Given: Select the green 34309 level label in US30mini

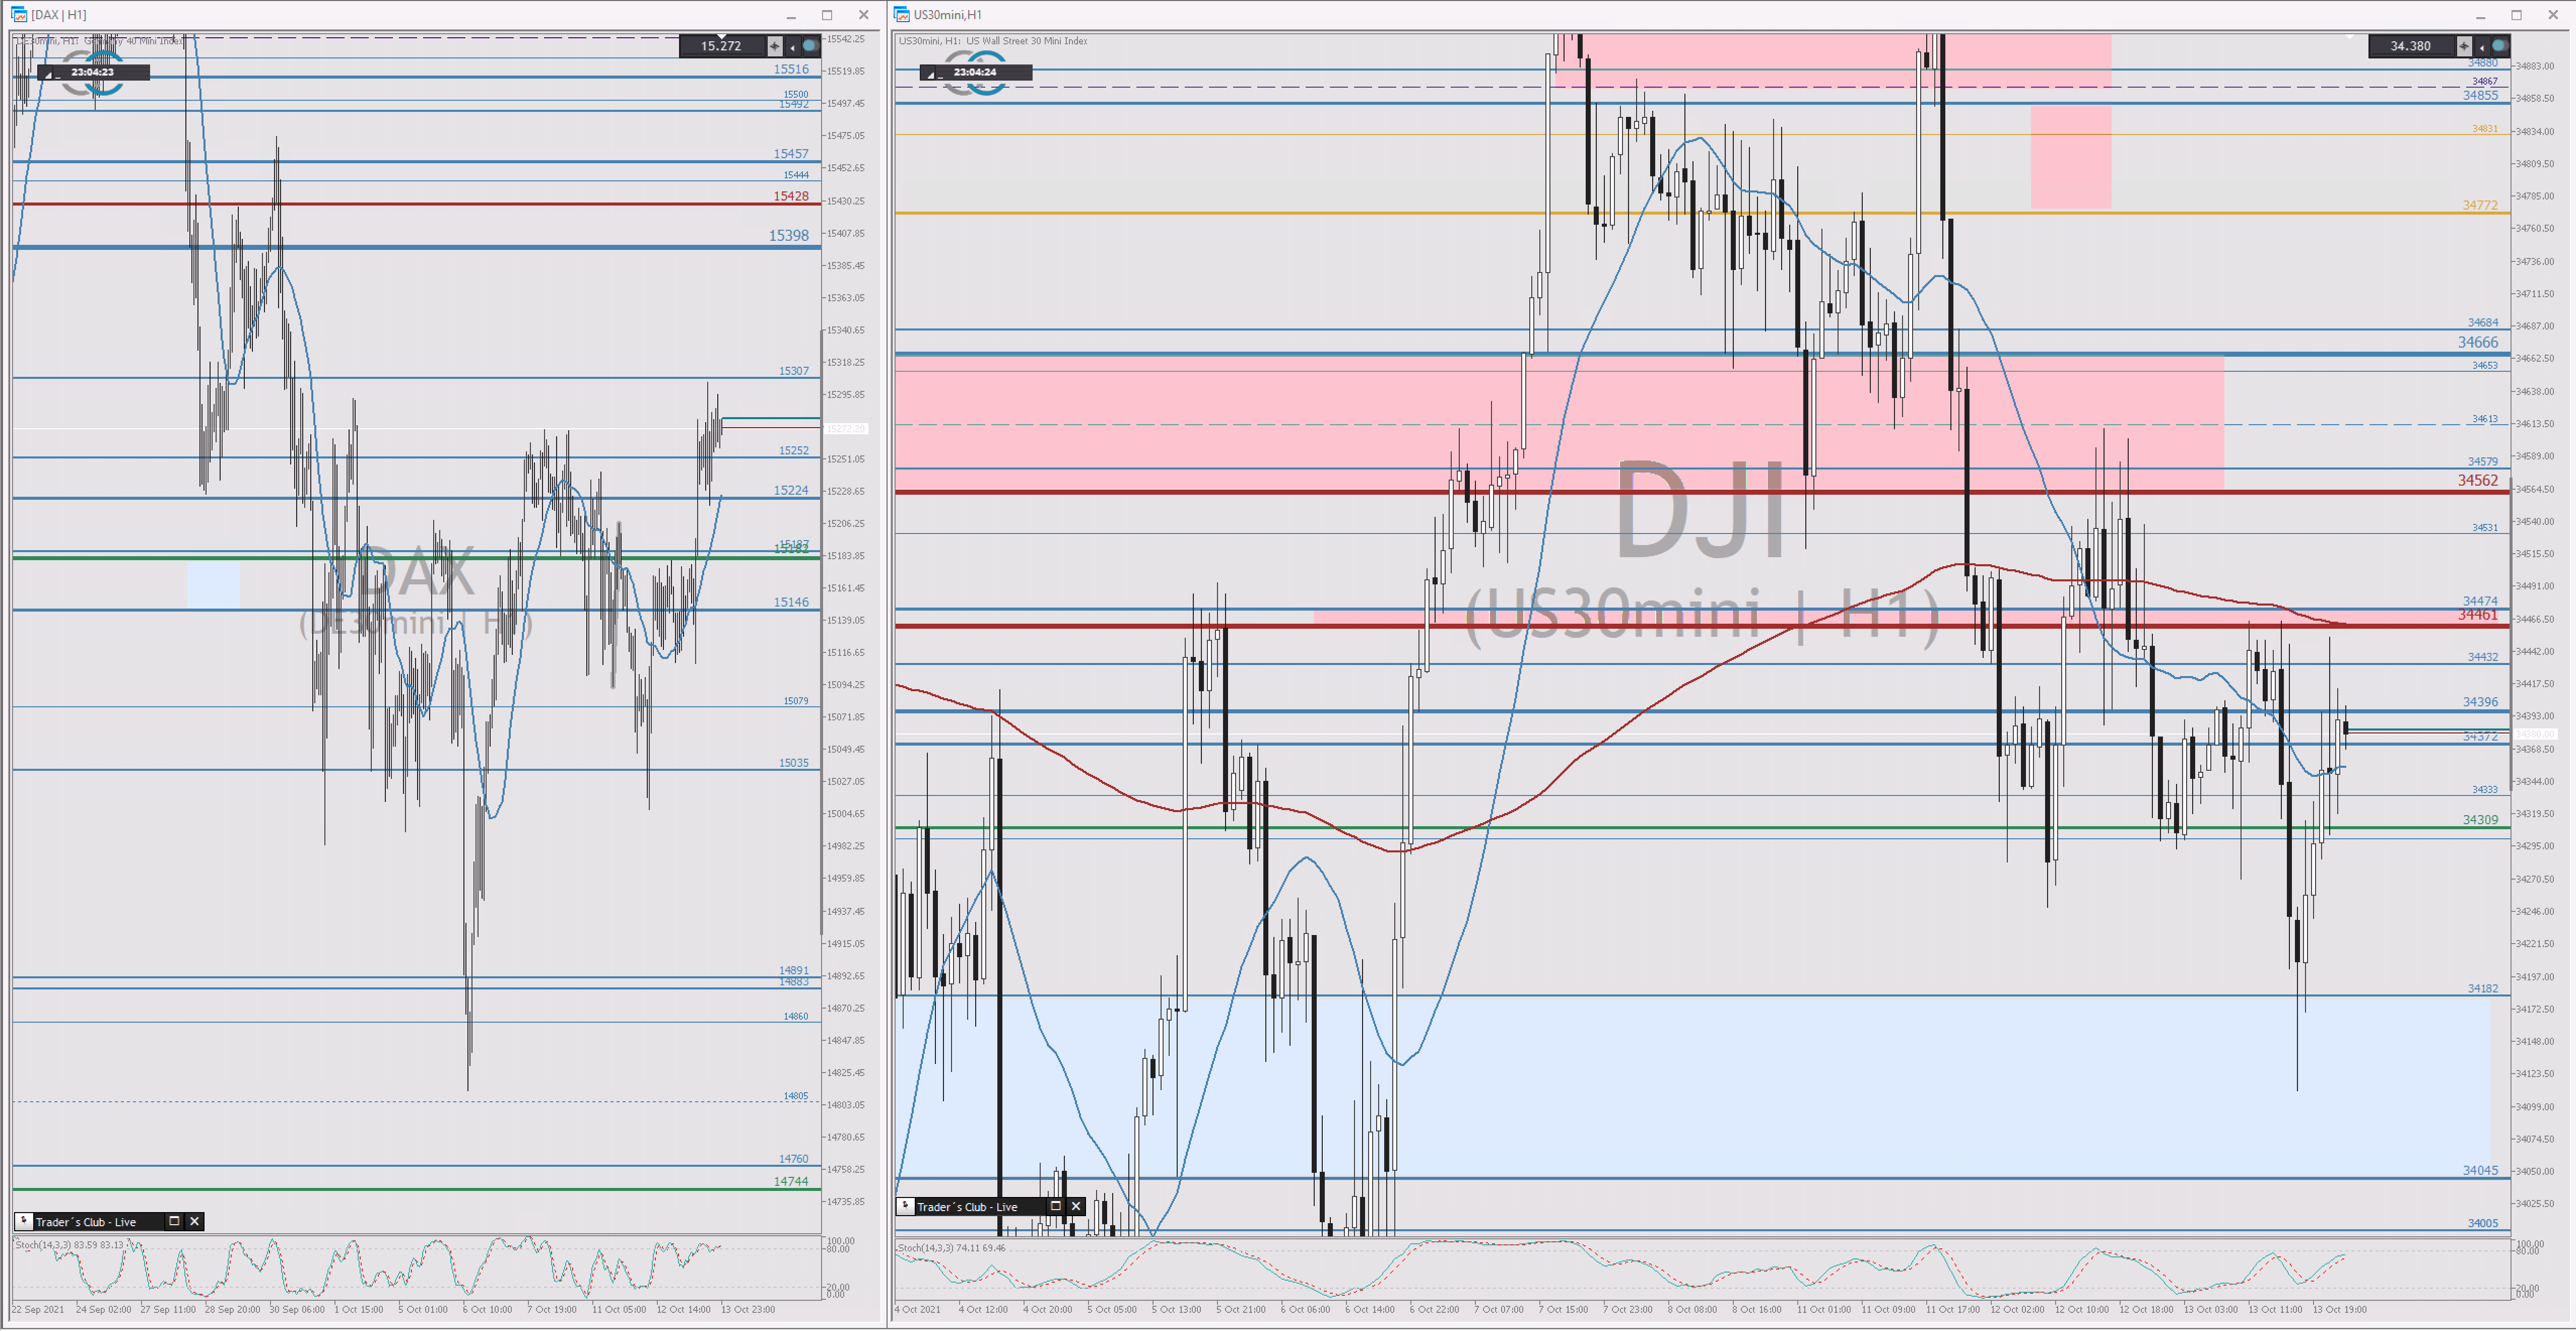Looking at the screenshot, I should click(2480, 819).
